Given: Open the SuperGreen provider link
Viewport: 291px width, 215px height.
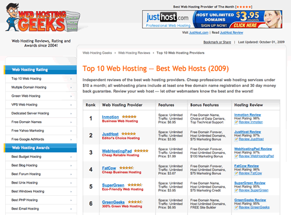Looking at the screenshot, I should tap(113, 185).
